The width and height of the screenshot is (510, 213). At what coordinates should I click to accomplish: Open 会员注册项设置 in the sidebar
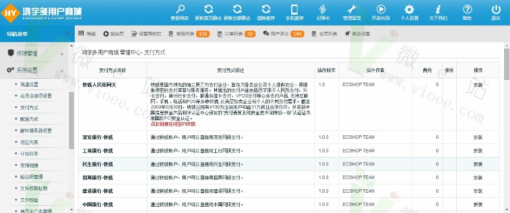(x=36, y=96)
